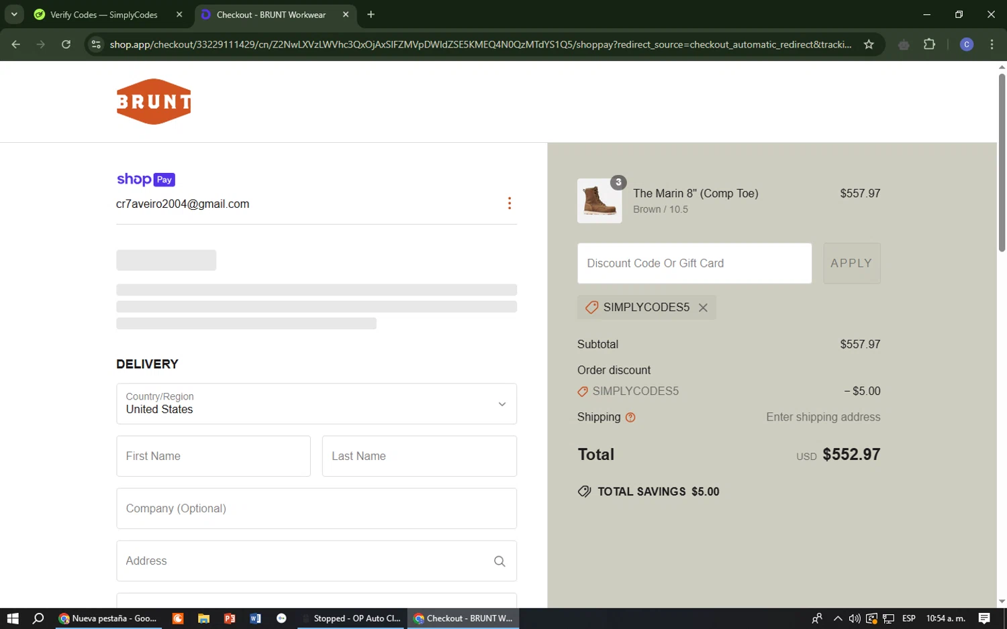Bookmark this page with the star icon
The height and width of the screenshot is (629, 1007).
tap(869, 44)
